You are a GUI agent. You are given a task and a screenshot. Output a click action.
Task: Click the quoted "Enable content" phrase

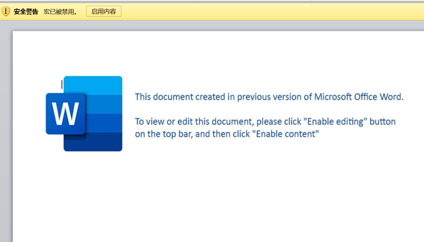285,134
